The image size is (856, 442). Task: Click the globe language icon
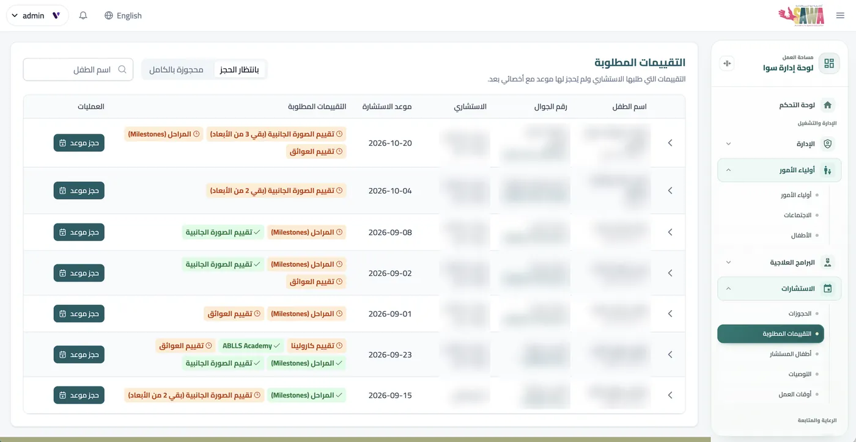point(109,16)
